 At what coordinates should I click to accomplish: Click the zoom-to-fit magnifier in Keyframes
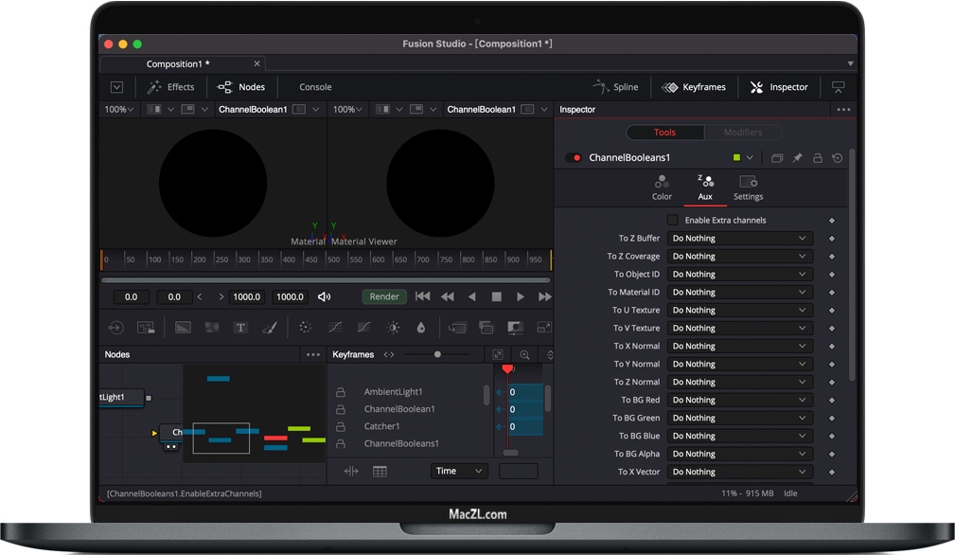pyautogui.click(x=524, y=355)
